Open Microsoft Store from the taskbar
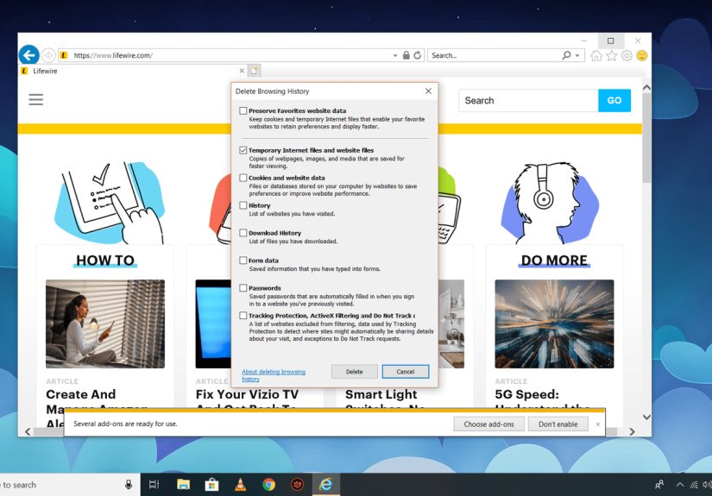Viewport: 712px width, 496px height. [x=211, y=485]
